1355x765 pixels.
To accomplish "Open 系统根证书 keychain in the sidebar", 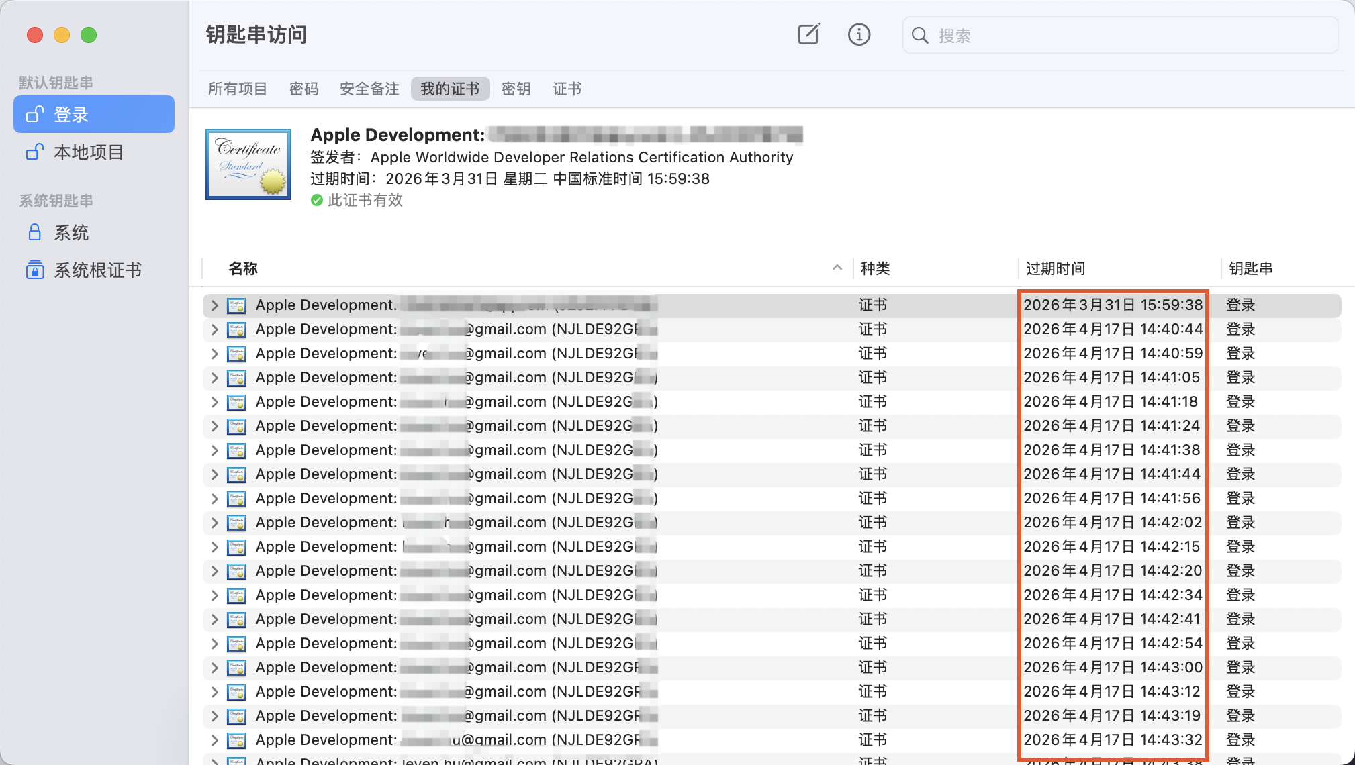I will coord(97,270).
